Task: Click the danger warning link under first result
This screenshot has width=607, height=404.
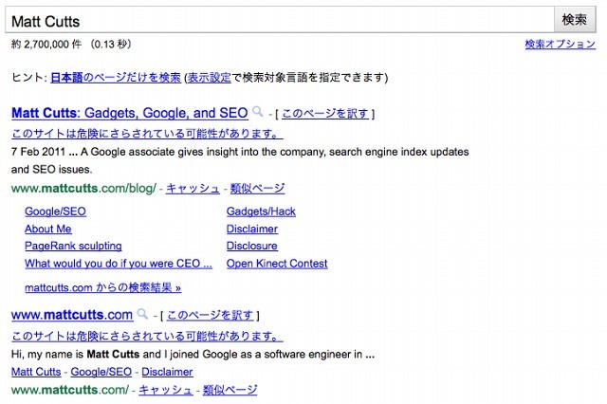Action: (147, 134)
